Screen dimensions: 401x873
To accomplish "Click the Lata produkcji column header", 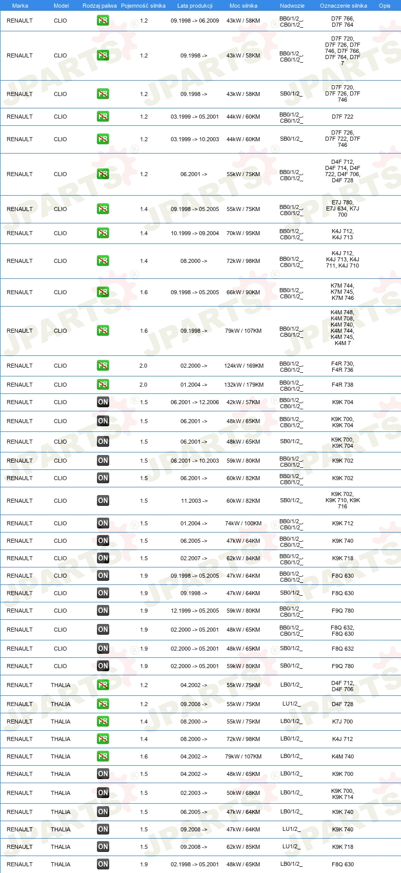I will [195, 6].
